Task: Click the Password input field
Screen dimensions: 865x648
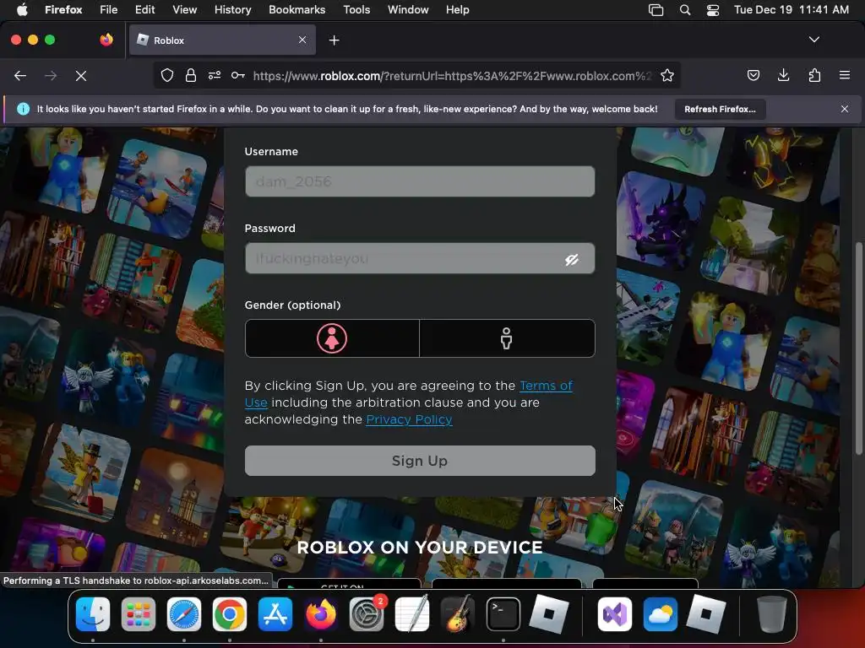Action: 420,258
